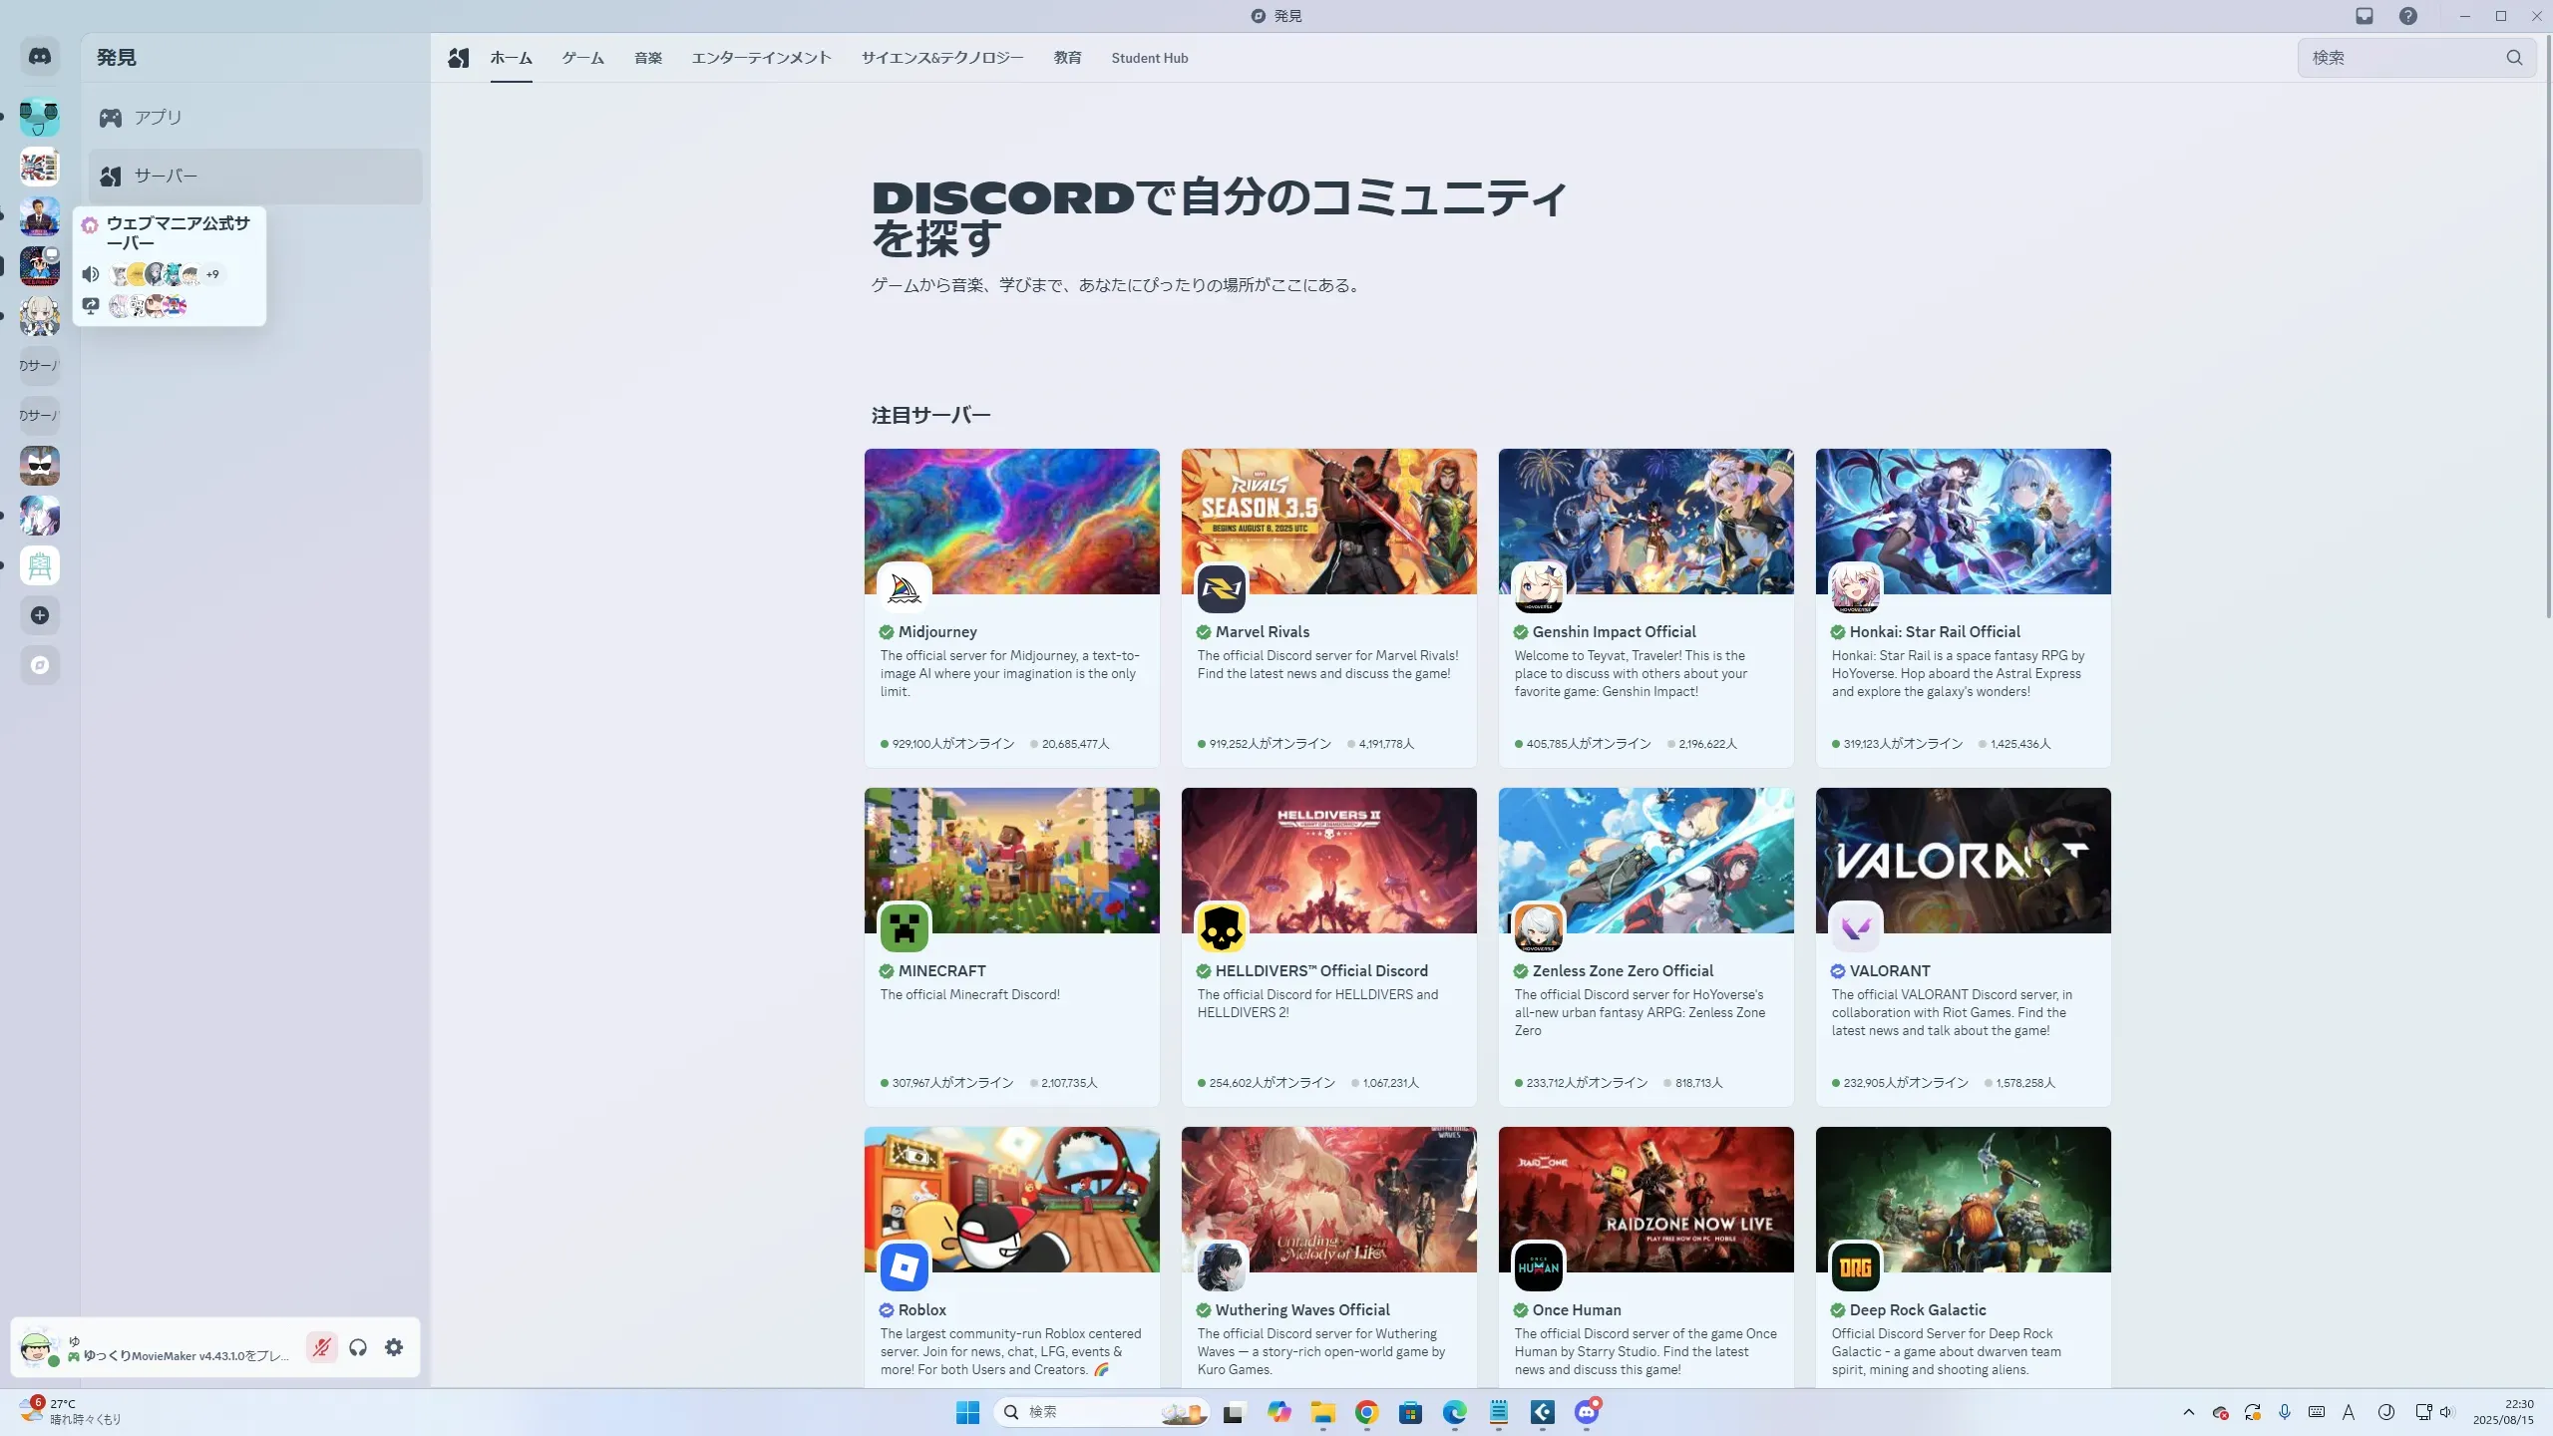The width and height of the screenshot is (2553, 1436).
Task: Open the Inbox icon in title bar
Action: point(2365,16)
